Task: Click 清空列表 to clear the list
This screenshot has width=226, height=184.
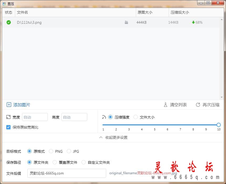Action: [x=175, y=105]
